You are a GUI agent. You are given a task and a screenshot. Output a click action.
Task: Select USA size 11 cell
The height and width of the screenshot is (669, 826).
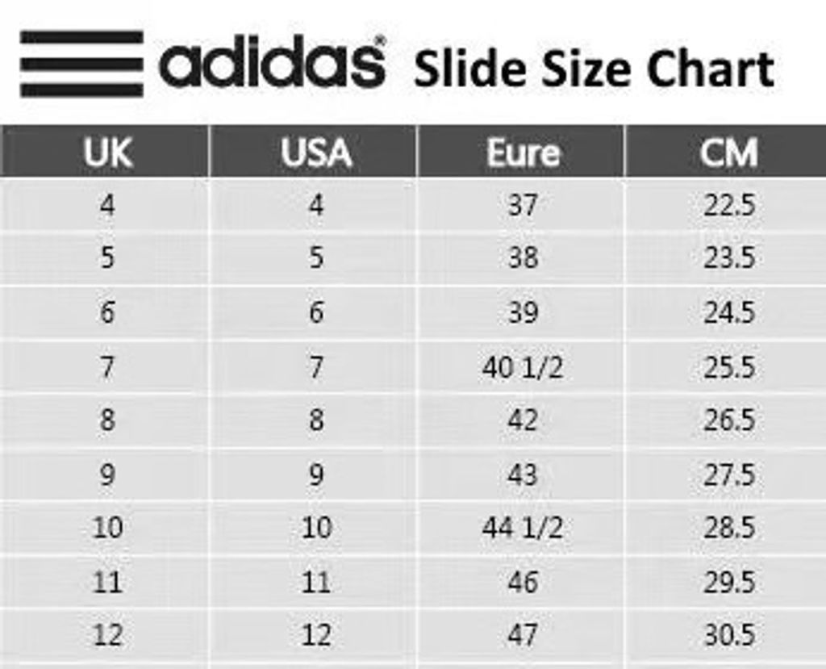pyautogui.click(x=315, y=582)
